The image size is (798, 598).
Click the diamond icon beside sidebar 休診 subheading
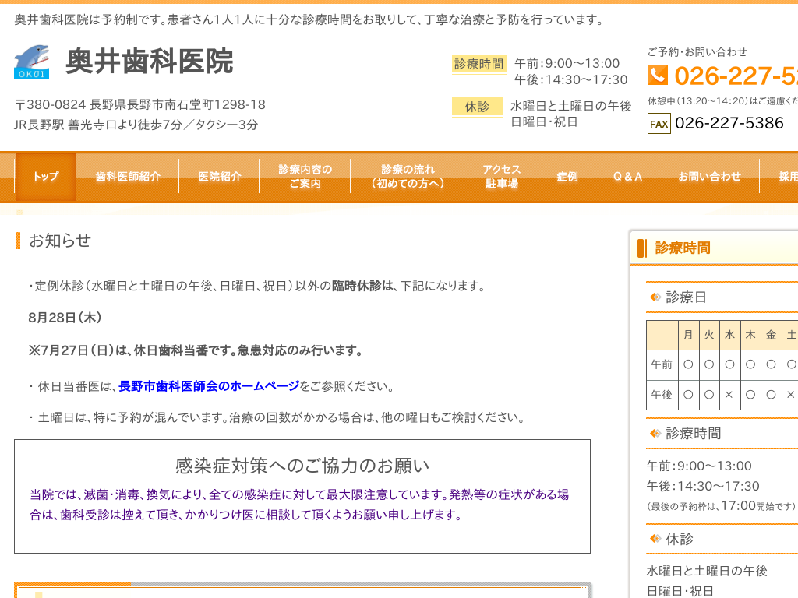click(655, 539)
